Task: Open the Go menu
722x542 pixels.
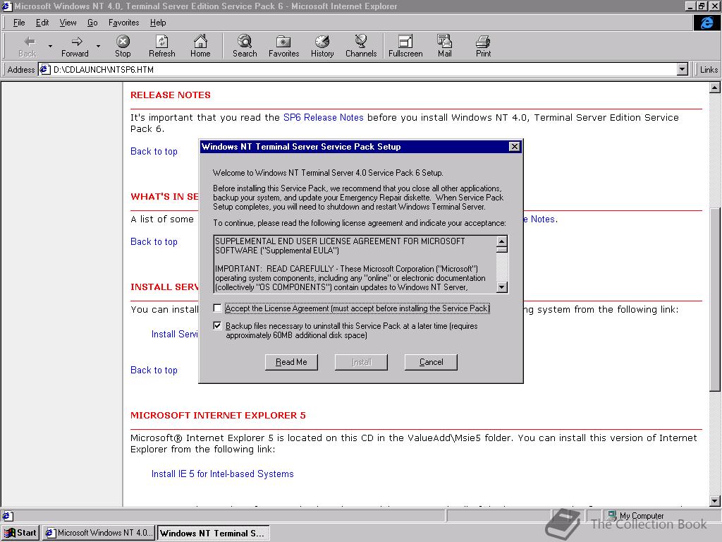Action: 92,23
